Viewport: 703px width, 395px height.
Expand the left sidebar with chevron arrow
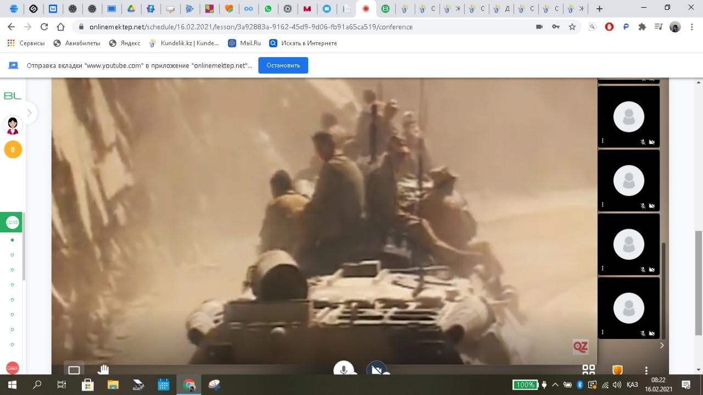(30, 113)
